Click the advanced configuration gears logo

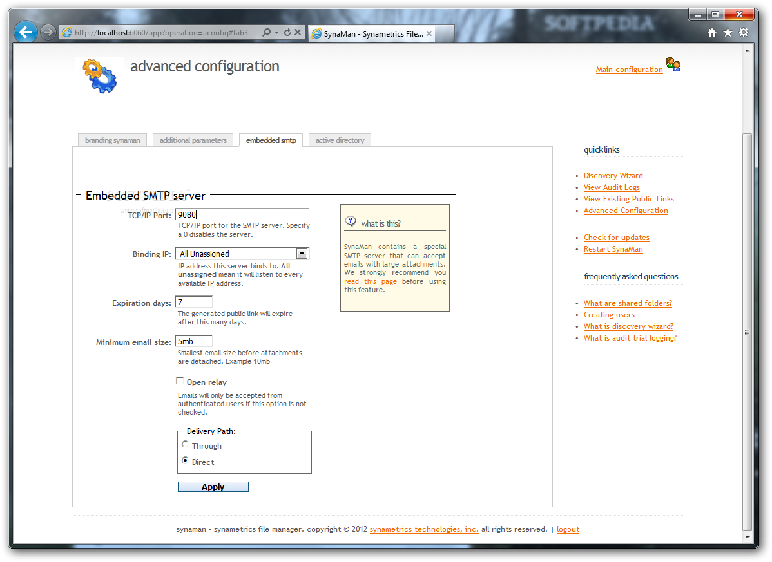(100, 75)
